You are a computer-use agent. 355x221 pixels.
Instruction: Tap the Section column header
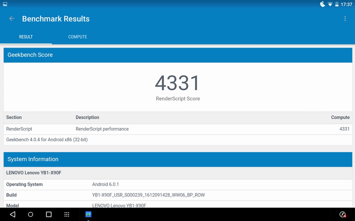point(14,117)
